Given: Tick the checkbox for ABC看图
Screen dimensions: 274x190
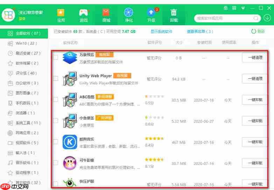Looking at the screenshot, I should (x=56, y=99).
